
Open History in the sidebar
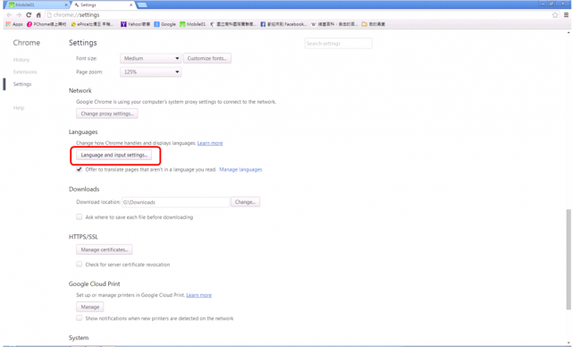coord(21,60)
